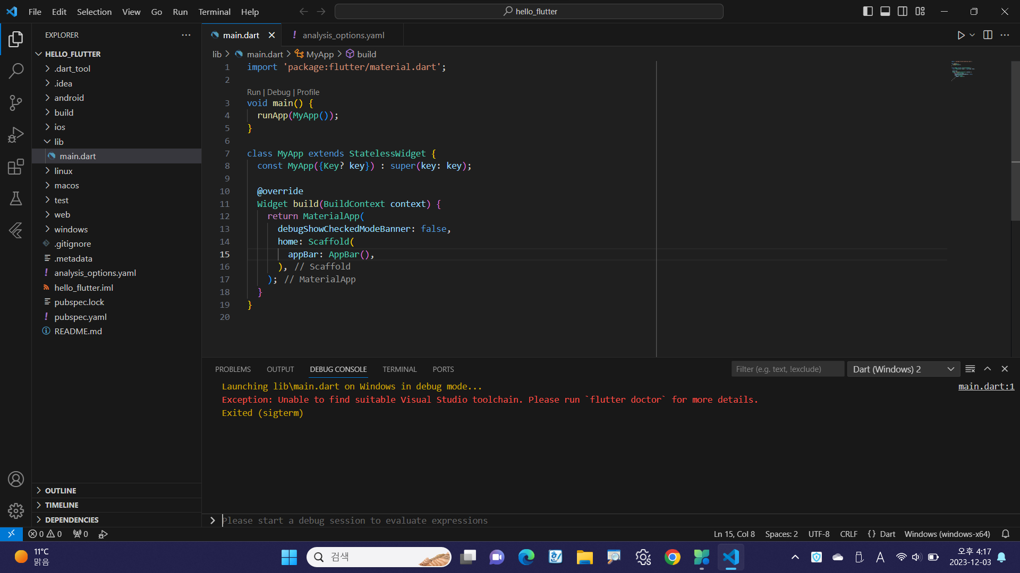Customize layout icon in title bar
Viewport: 1020px width, 573px height.
click(x=920, y=11)
